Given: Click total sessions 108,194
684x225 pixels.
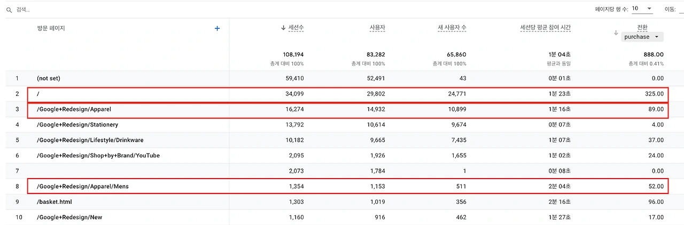Looking at the screenshot, I should (x=293, y=54).
